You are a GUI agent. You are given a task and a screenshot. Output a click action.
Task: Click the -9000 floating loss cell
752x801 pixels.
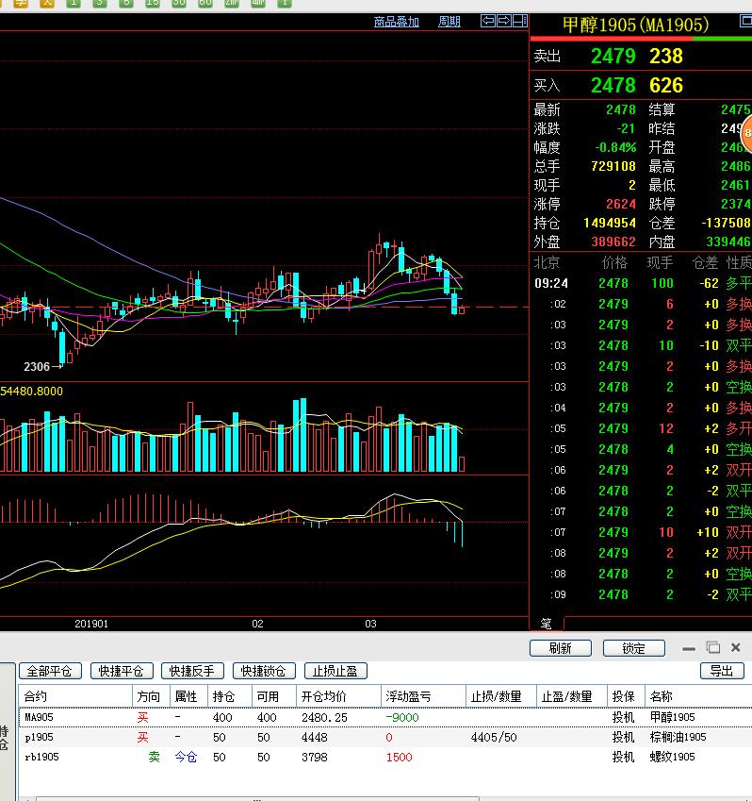(x=402, y=717)
